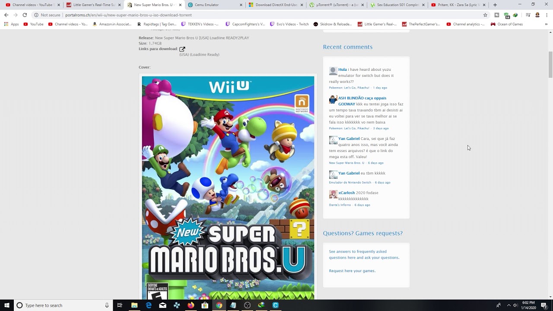Open Firefox from the taskbar
Image resolution: width=553 pixels, height=311 pixels.
click(191, 305)
